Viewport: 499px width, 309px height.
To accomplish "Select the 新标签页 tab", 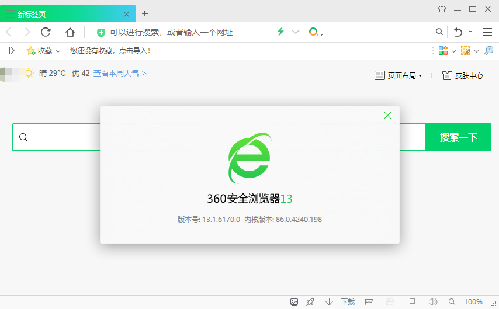I will [x=67, y=13].
